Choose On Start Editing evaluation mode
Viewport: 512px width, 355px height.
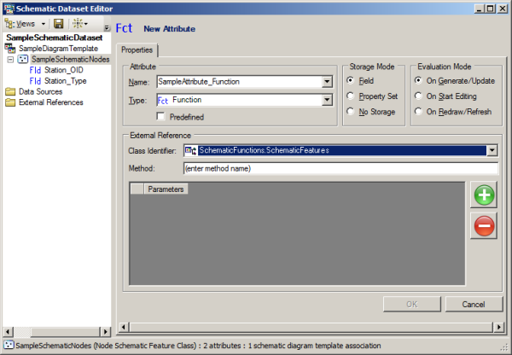[x=419, y=96]
